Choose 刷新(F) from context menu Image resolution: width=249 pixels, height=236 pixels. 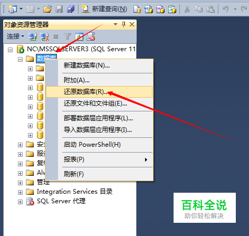(x=99, y=174)
